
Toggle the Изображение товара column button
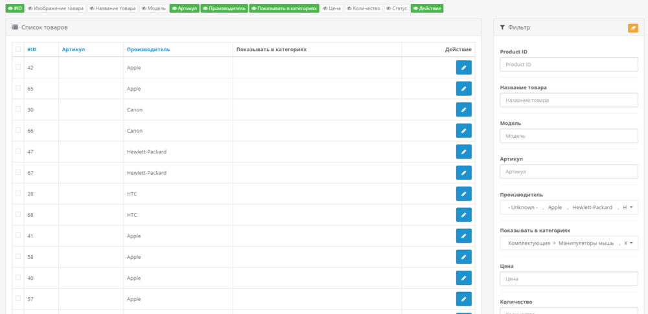pyautogui.click(x=56, y=8)
